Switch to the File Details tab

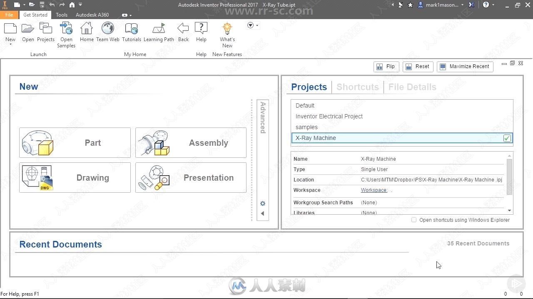click(412, 87)
